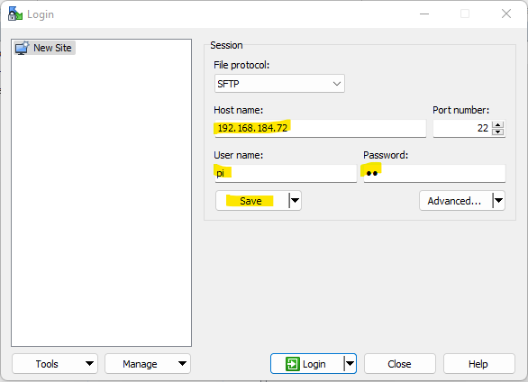The image size is (528, 382).
Task: Open the Tools menu button
Action: (x=55, y=363)
